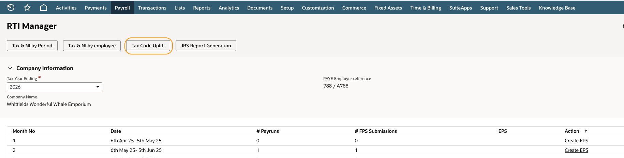Collapse the Company Information section
Image resolution: width=624 pixels, height=158 pixels.
coord(10,68)
